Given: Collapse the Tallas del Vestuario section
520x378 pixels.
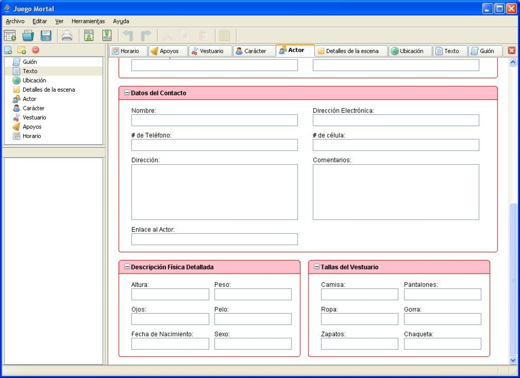Looking at the screenshot, I should coord(316,267).
